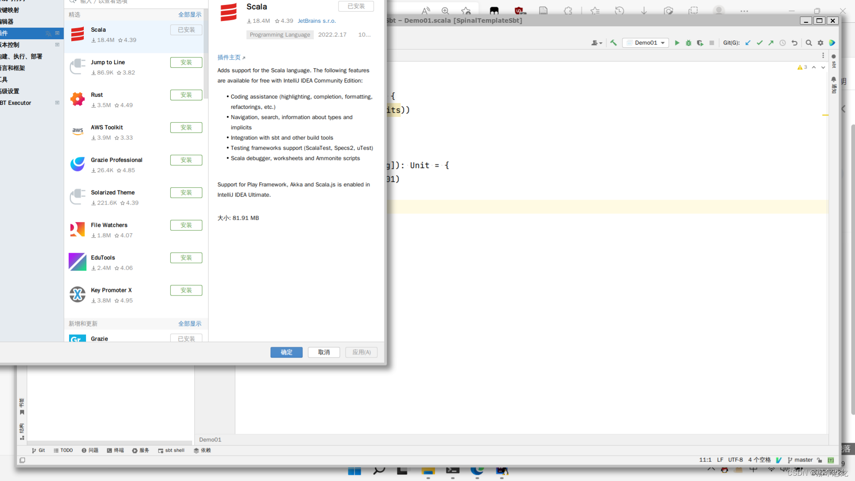Click the Build project hammer icon

(614, 43)
